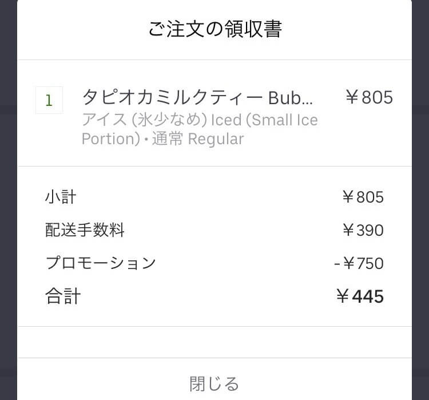Select the 小計 subtotal label

point(61,197)
